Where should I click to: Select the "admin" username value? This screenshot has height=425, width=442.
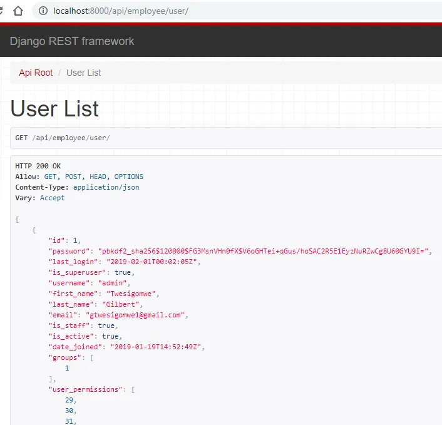112,283
